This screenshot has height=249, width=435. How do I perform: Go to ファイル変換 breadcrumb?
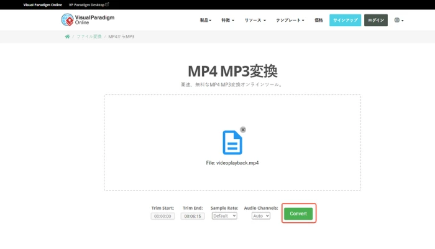click(x=89, y=36)
